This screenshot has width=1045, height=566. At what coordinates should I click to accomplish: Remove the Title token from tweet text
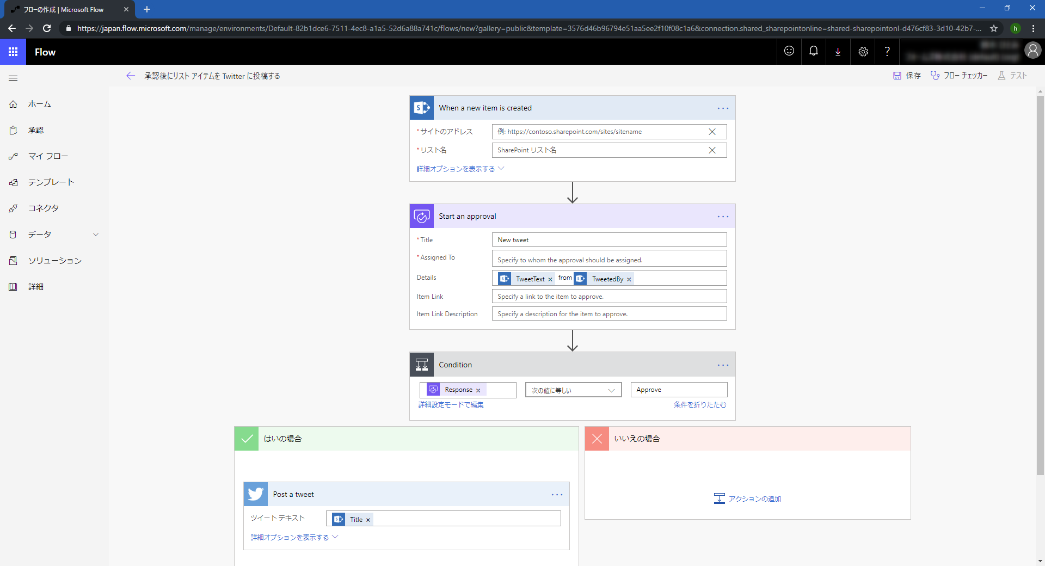368,520
